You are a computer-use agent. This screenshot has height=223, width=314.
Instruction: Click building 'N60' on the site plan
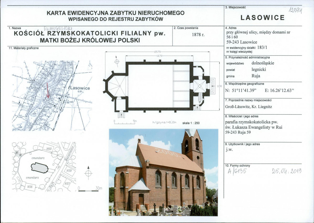(49, 149)
